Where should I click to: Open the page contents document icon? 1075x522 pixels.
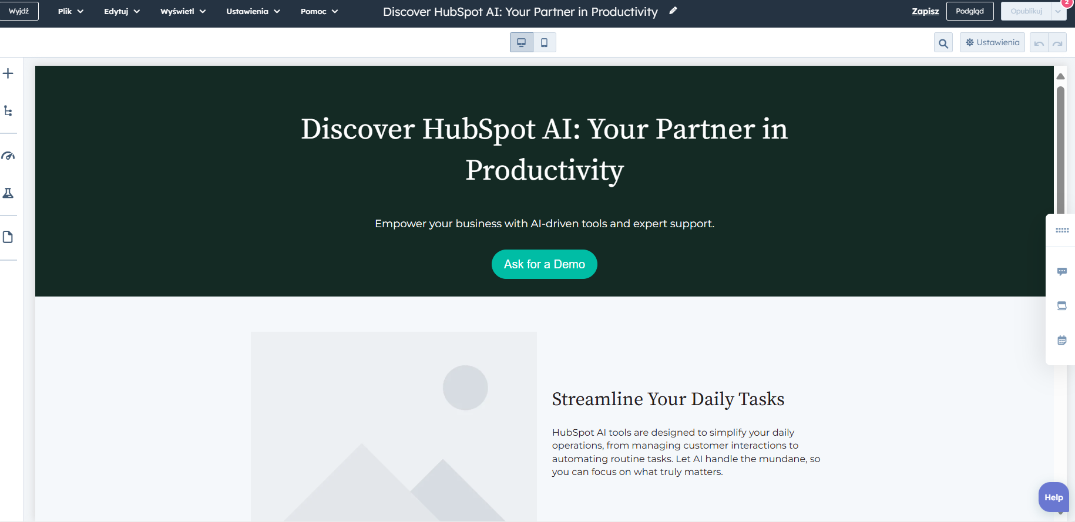[x=8, y=237]
